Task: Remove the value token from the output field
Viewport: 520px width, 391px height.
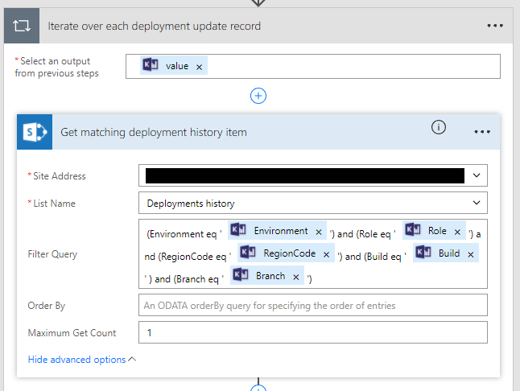Action: pos(199,67)
